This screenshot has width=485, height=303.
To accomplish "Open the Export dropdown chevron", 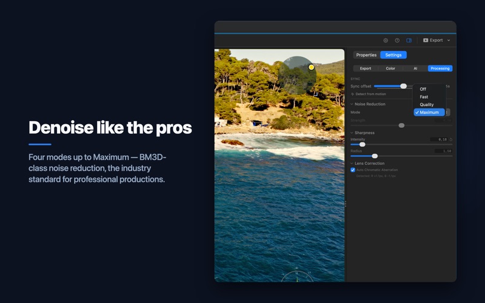I will [x=449, y=40].
